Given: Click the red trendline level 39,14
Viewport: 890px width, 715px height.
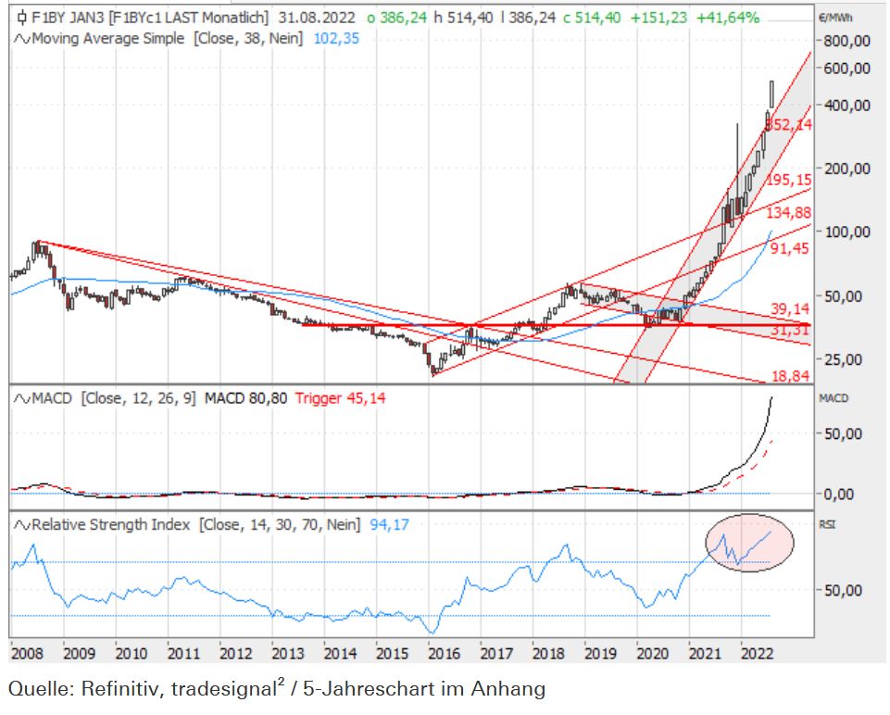Looking at the screenshot, I should 790,309.
